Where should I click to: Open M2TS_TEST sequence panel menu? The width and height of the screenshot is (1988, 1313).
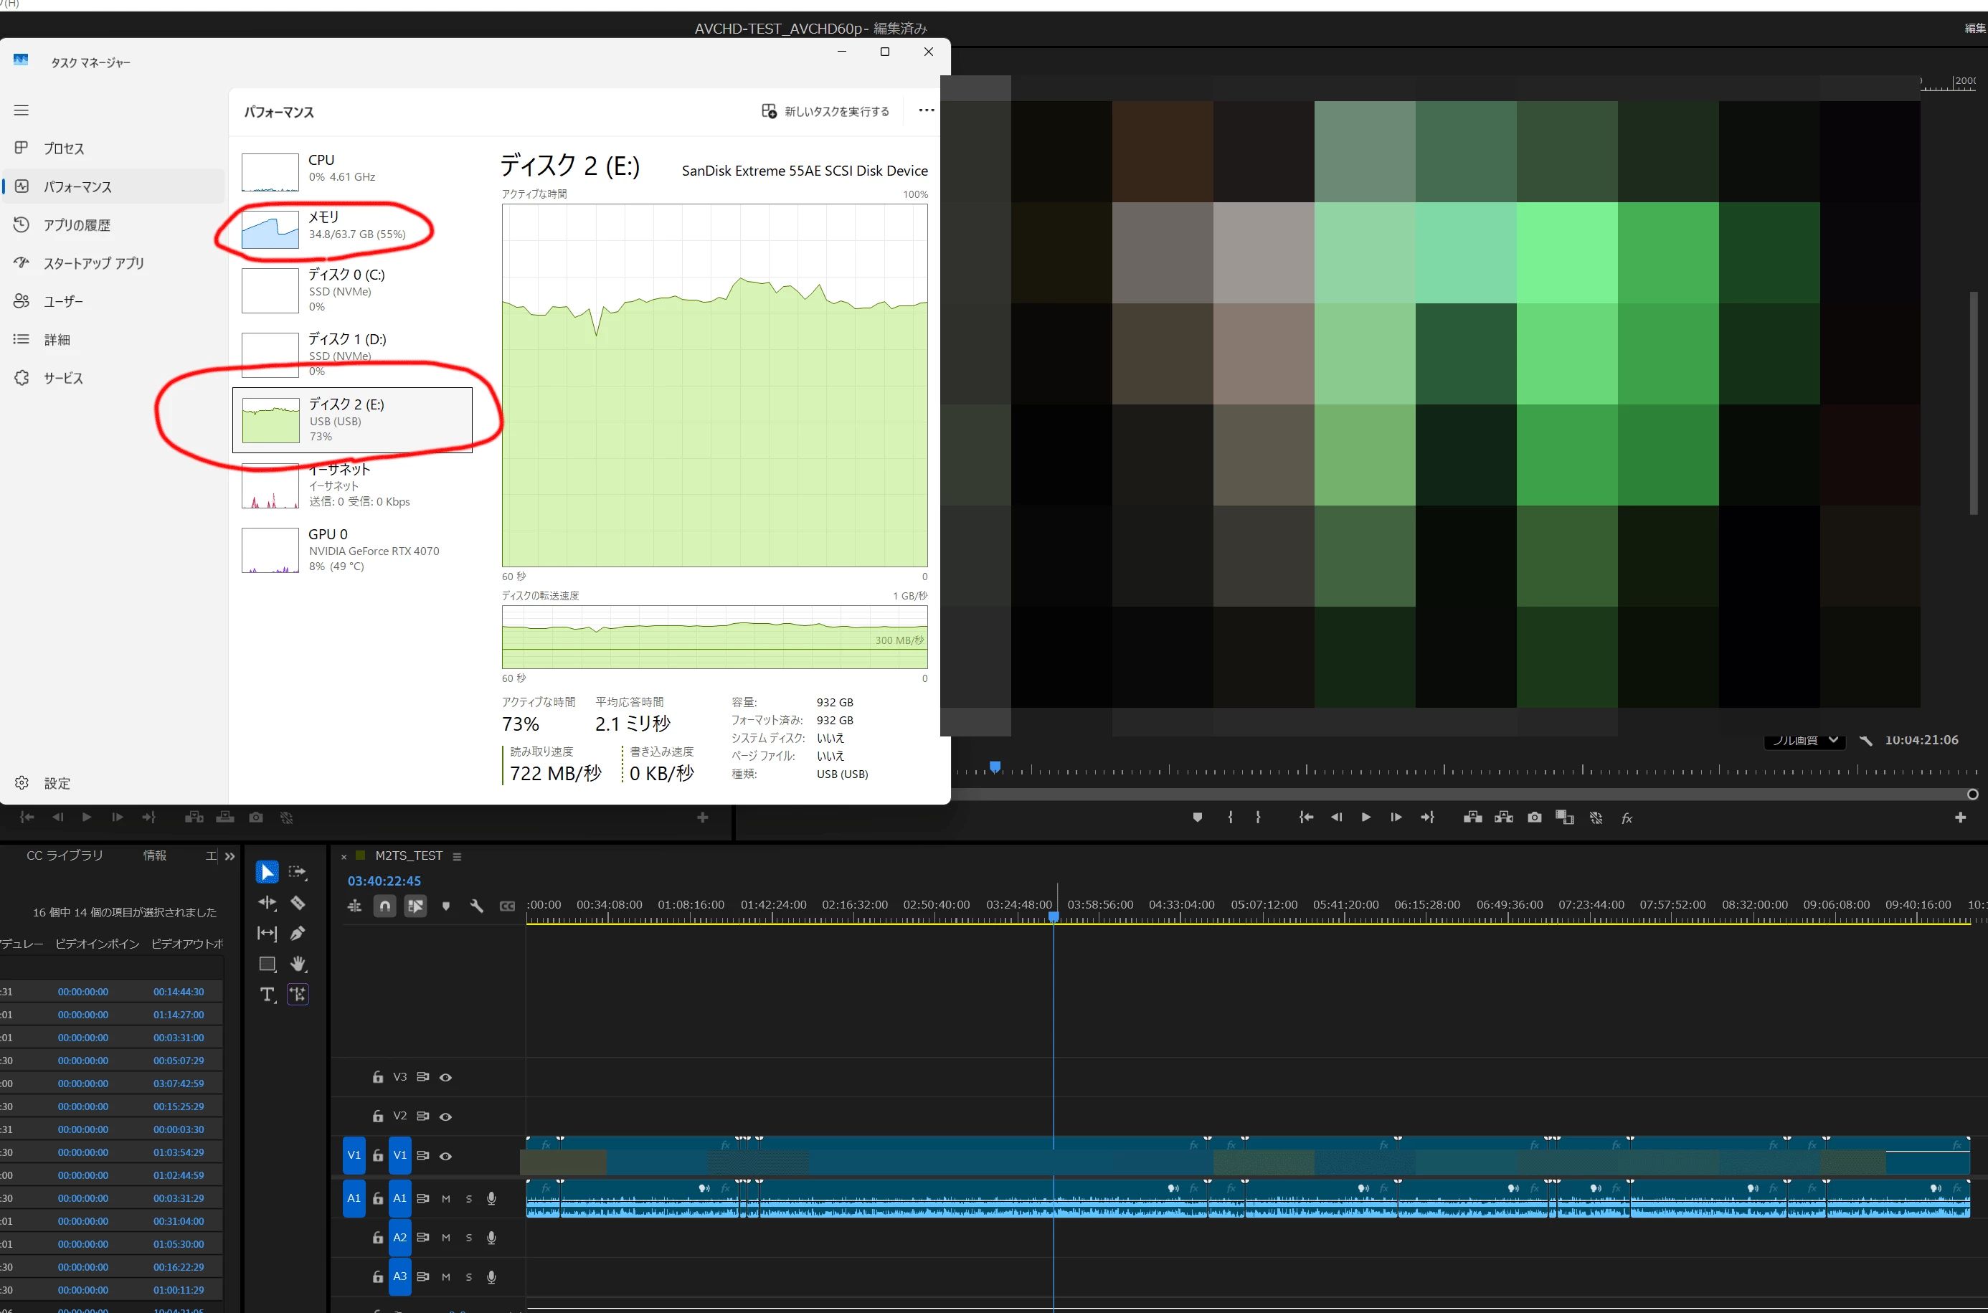tap(458, 855)
